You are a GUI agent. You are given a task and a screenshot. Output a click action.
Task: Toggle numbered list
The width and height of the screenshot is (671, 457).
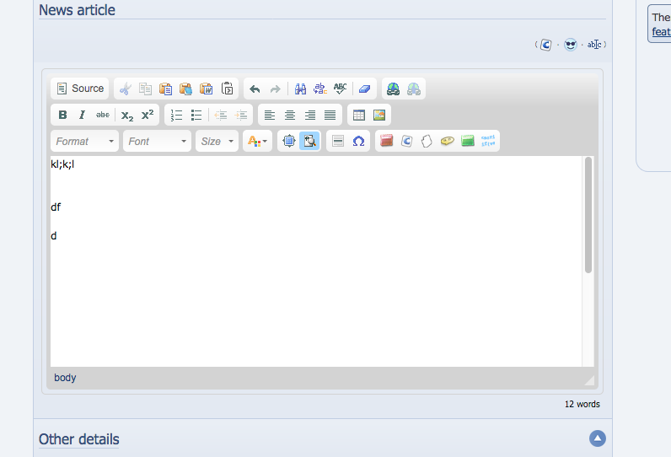[x=176, y=115]
